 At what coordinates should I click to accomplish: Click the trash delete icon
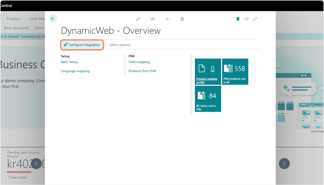(x=182, y=19)
